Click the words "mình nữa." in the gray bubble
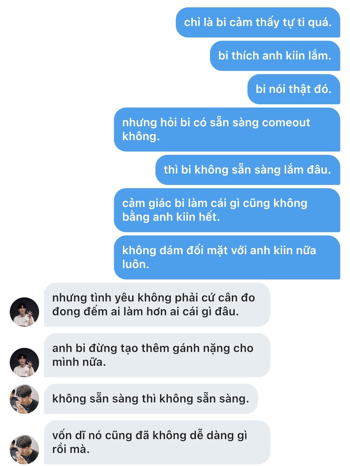 [x=79, y=362]
